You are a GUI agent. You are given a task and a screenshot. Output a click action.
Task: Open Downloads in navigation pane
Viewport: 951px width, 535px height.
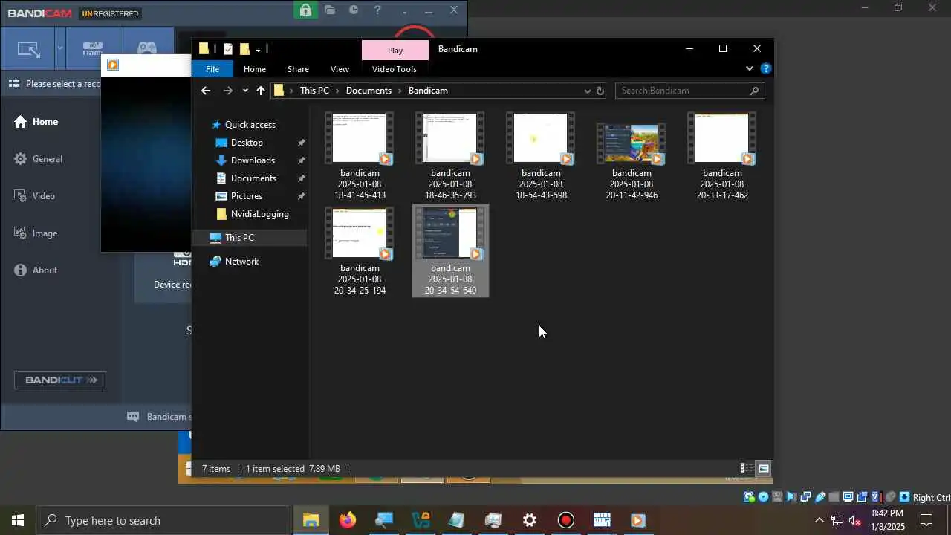tap(244, 160)
